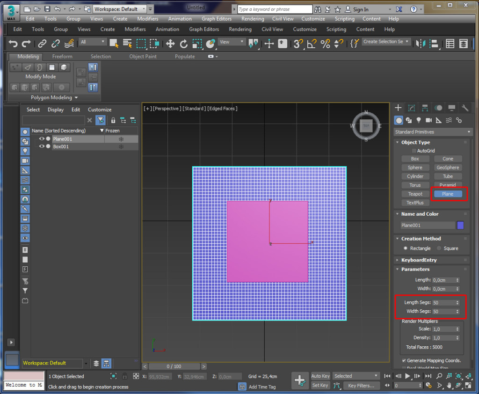Open the object color swatch for Plane001

coord(460,225)
